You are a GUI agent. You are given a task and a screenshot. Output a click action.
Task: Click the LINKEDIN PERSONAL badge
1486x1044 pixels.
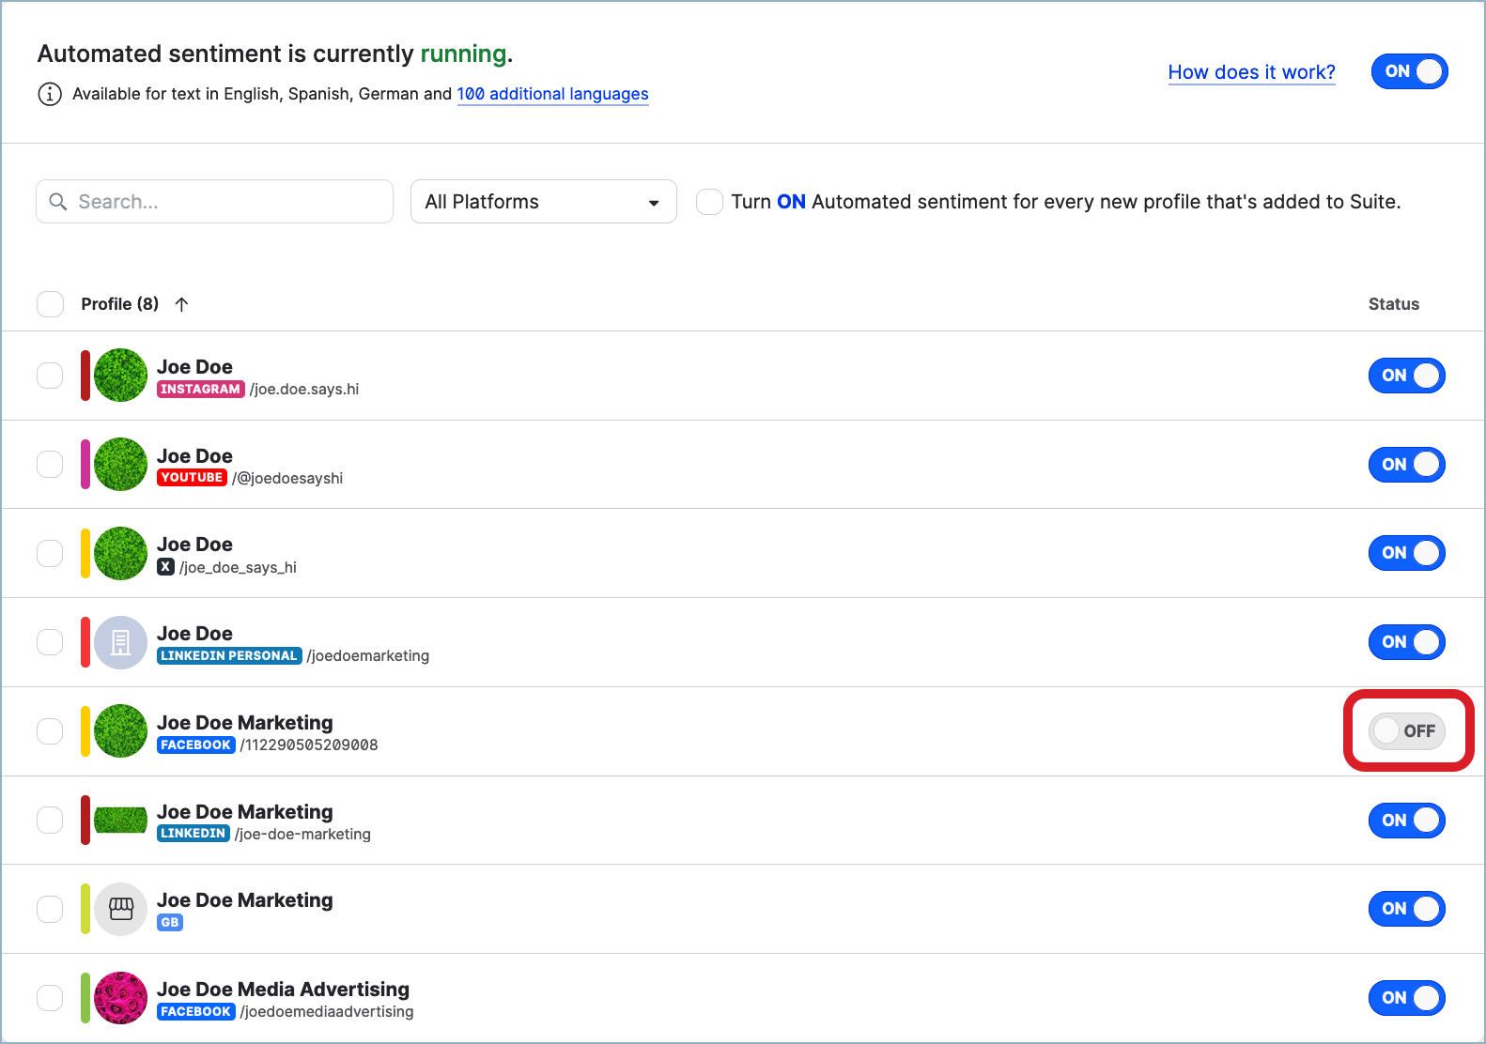pos(229,656)
